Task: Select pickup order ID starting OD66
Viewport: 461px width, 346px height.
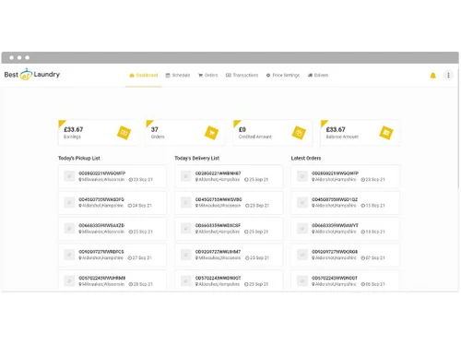Action: tap(101, 225)
